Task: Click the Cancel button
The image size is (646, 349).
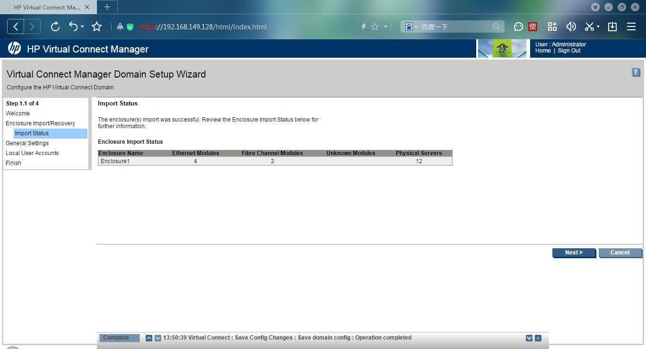Action: (x=620, y=253)
